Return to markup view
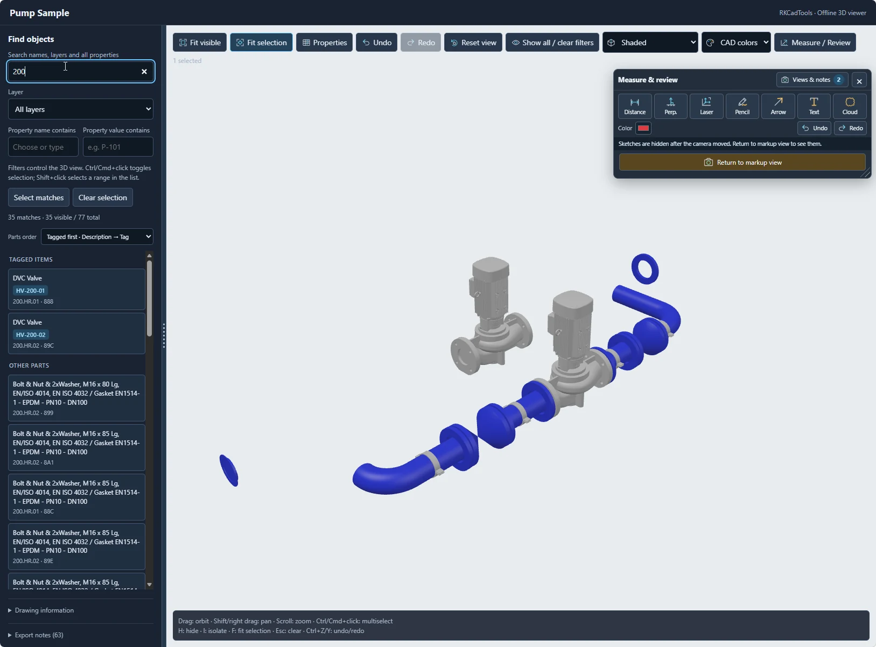The image size is (876, 647). pyautogui.click(x=742, y=163)
